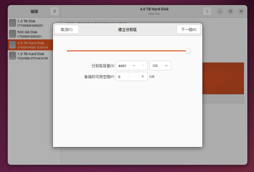Click the SSD icon for 500 GB Disk

(x=13, y=34)
